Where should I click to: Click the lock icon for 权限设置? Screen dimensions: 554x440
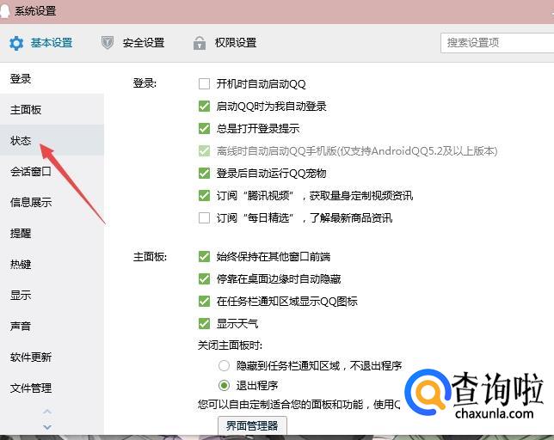(x=200, y=43)
